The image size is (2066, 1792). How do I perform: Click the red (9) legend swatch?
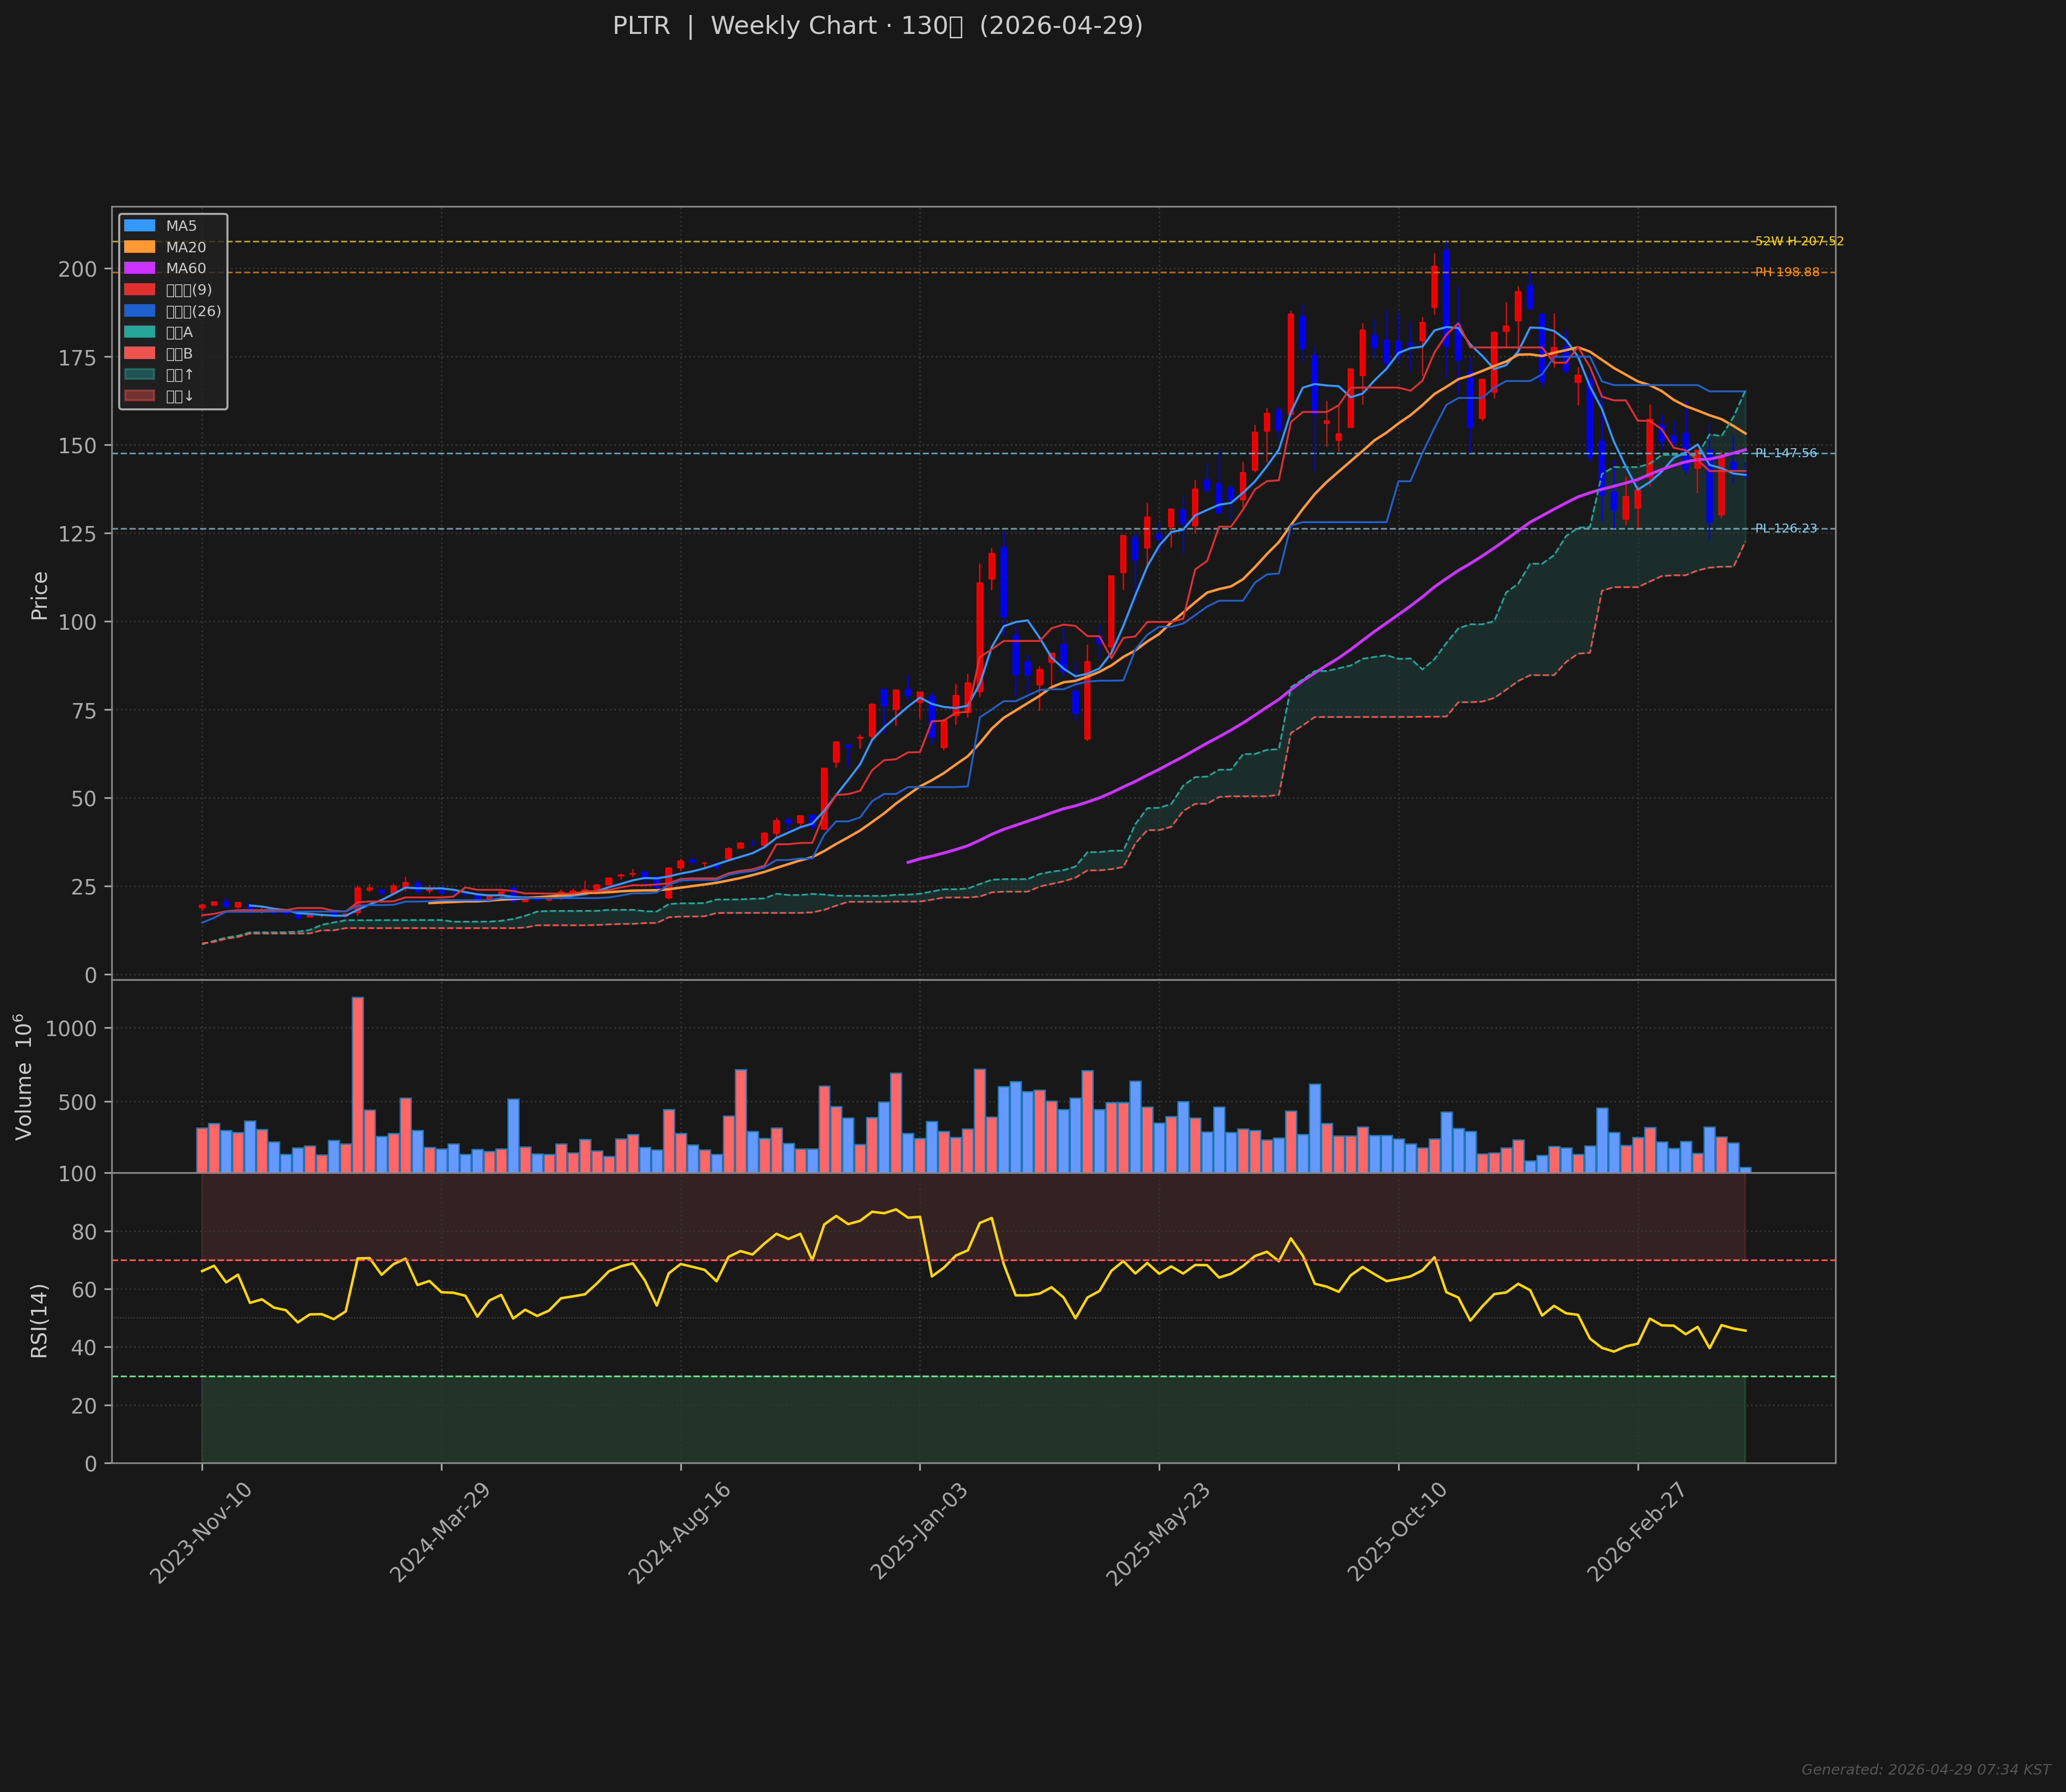click(140, 290)
